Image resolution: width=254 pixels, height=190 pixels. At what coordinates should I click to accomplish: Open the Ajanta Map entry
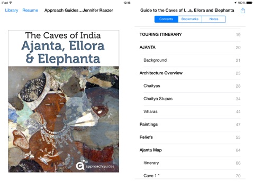[190, 150]
